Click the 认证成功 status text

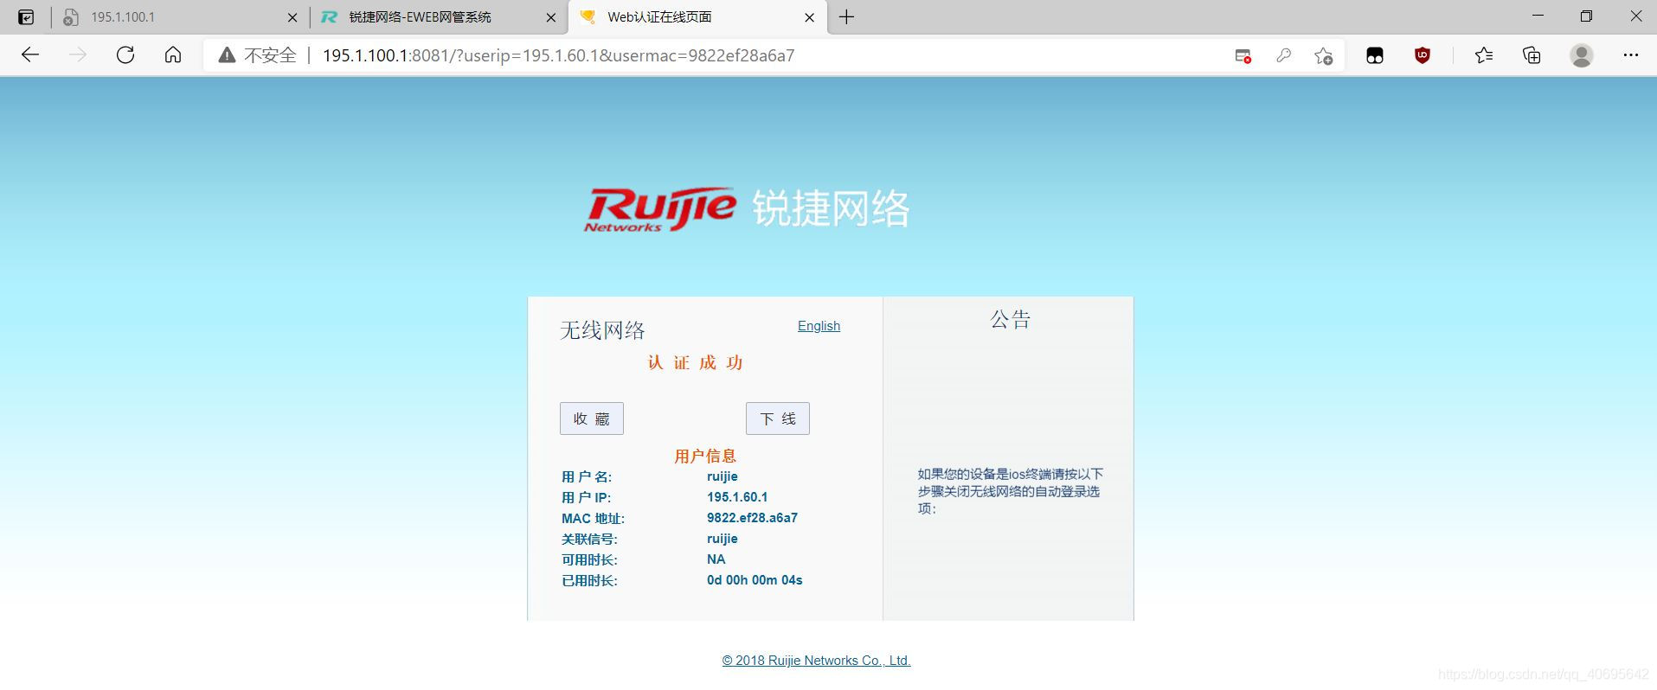tap(696, 363)
